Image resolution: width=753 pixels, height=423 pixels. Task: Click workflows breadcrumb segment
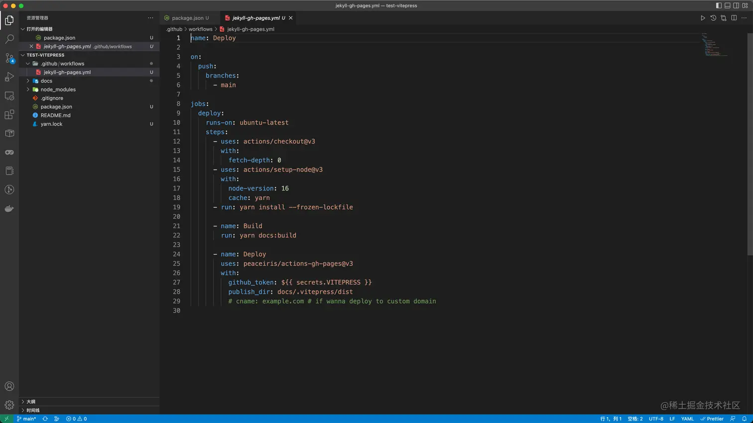[x=200, y=29]
